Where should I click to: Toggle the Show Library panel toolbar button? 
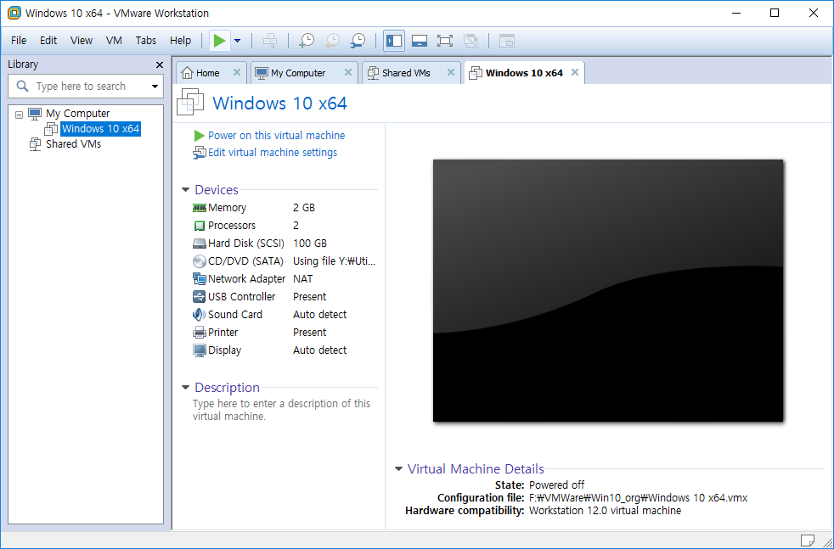[394, 41]
